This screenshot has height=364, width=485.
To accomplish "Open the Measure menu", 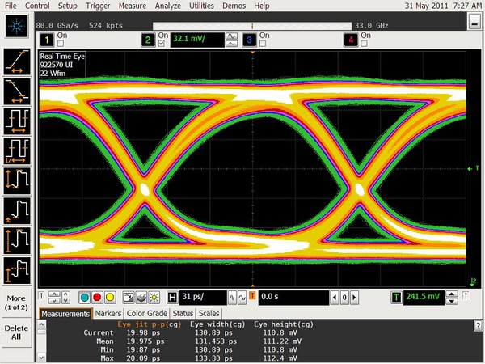I will click(132, 6).
